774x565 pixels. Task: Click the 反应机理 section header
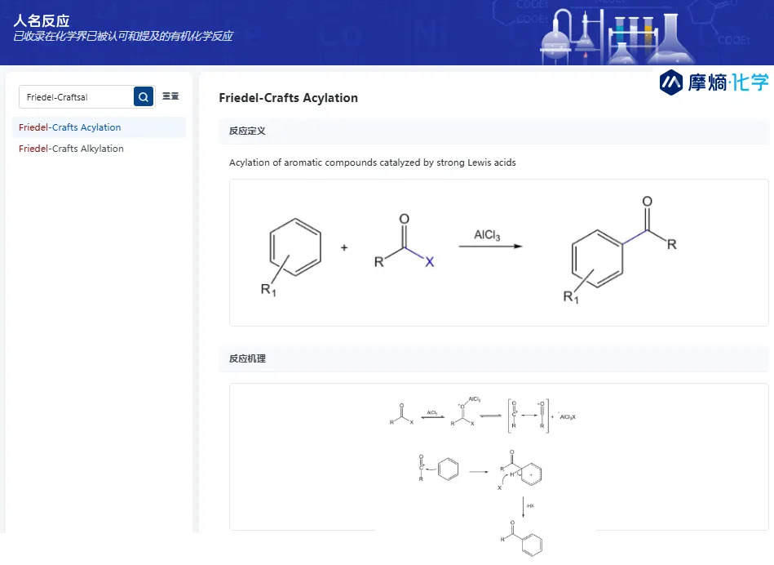(247, 358)
